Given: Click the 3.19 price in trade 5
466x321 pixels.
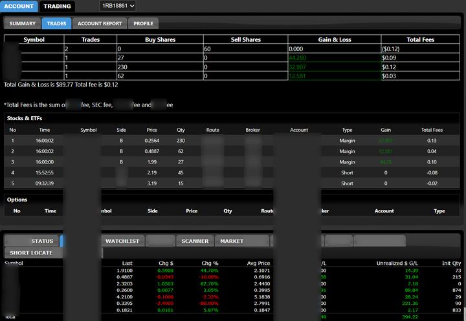Looking at the screenshot, I should (x=152, y=183).
